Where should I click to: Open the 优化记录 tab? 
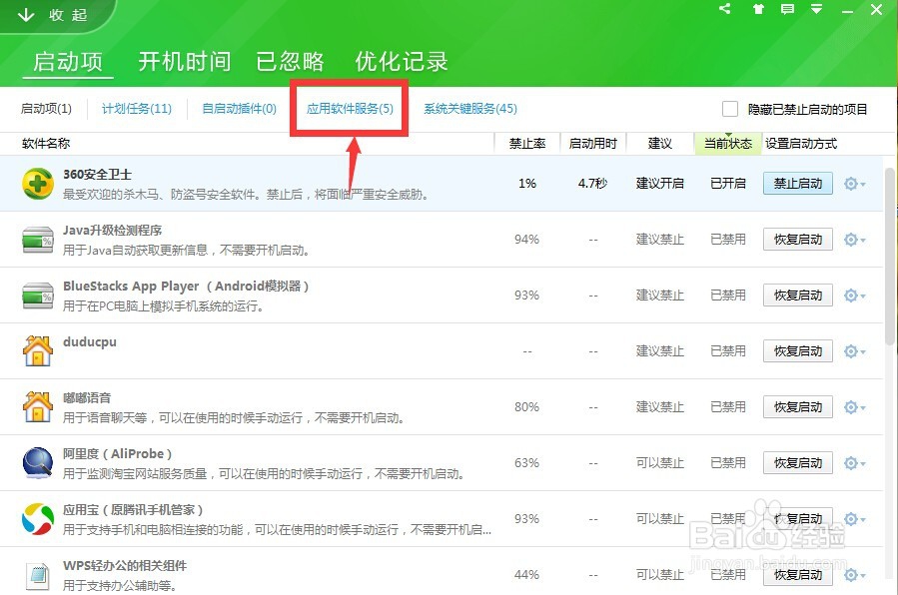401,61
